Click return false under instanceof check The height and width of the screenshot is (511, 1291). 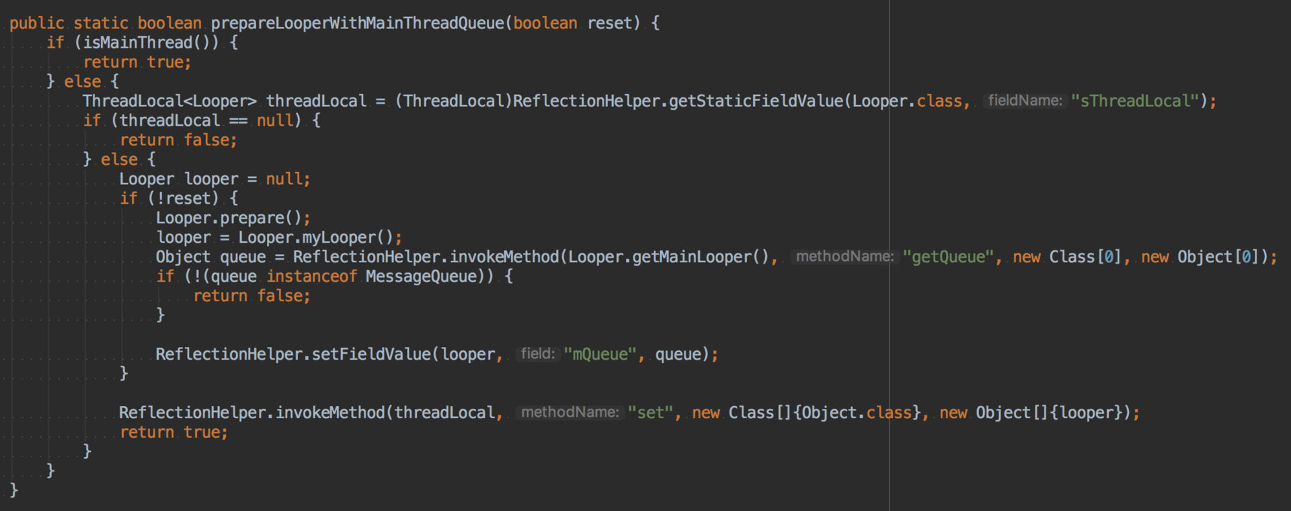[251, 297]
